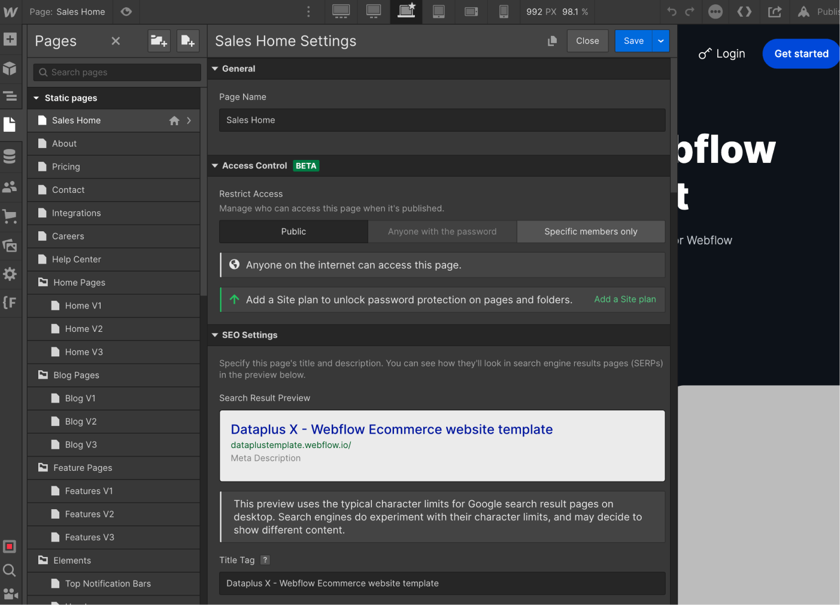Select Public access option
The width and height of the screenshot is (840, 605).
293,232
